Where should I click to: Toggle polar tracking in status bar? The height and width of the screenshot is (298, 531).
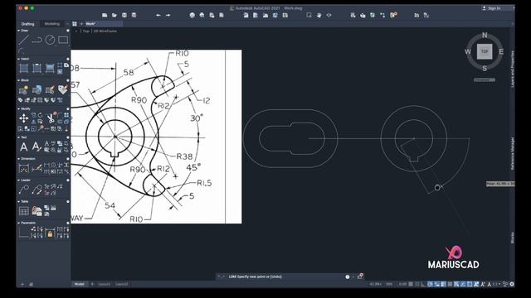pos(431,284)
